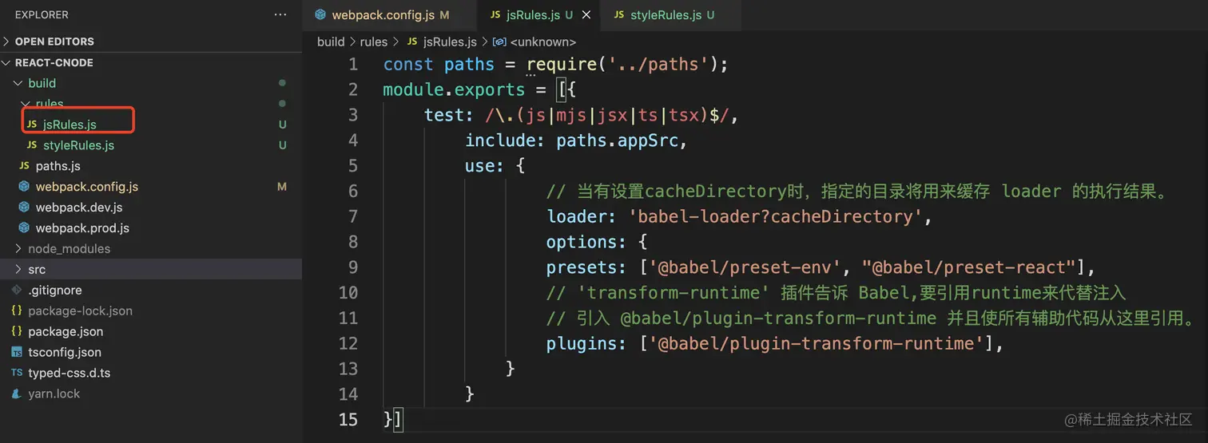Image resolution: width=1208 pixels, height=443 pixels.
Task: Click module.exports on line 2
Action: point(455,89)
